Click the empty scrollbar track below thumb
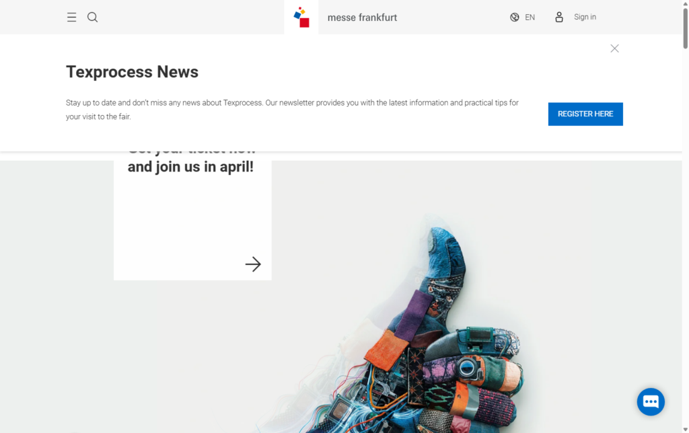Image resolution: width=689 pixels, height=433 pixels. point(686,237)
